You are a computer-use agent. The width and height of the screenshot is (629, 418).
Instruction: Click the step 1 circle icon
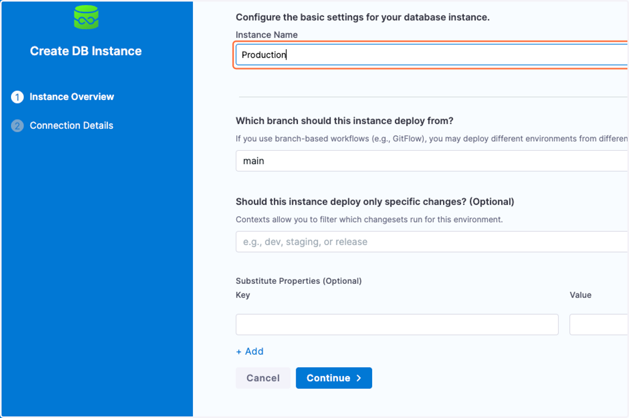pyautogui.click(x=17, y=97)
